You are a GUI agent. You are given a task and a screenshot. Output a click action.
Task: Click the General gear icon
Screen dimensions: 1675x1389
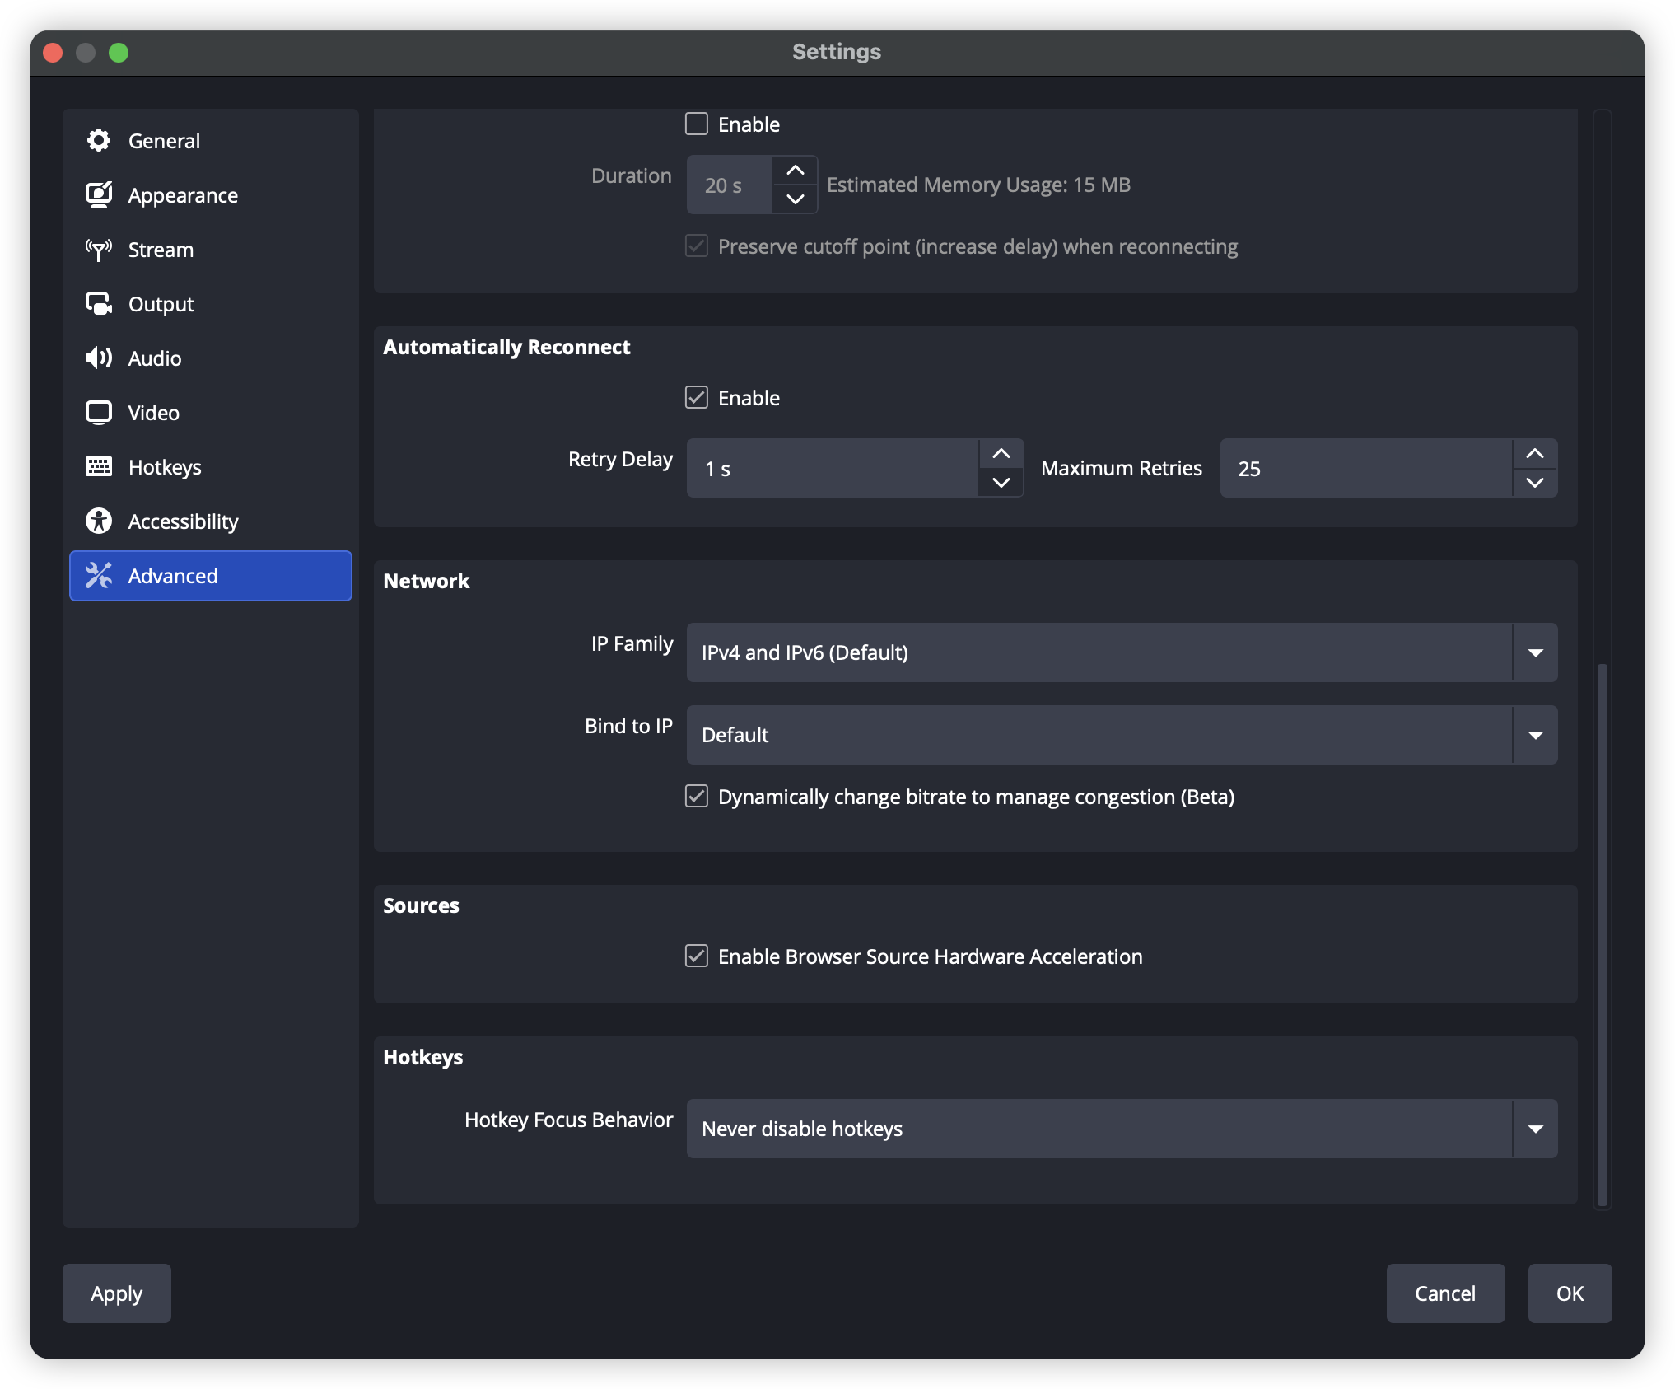coord(99,141)
